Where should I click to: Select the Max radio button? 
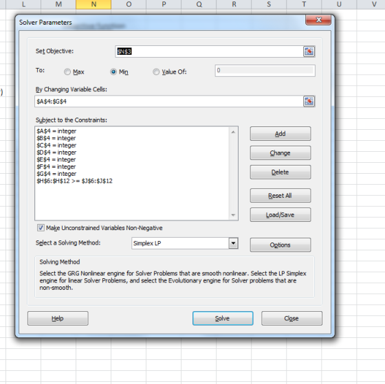tap(67, 71)
